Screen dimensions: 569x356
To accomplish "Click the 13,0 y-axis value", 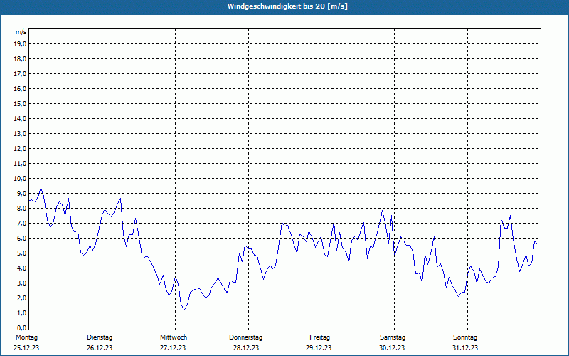I will (x=20, y=133).
